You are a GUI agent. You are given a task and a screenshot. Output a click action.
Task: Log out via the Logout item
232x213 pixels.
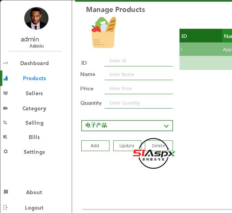click(34, 208)
